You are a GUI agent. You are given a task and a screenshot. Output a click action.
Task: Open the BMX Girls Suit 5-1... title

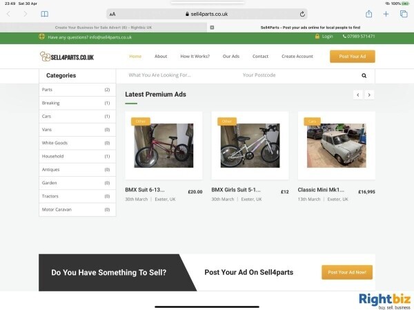pos(236,190)
